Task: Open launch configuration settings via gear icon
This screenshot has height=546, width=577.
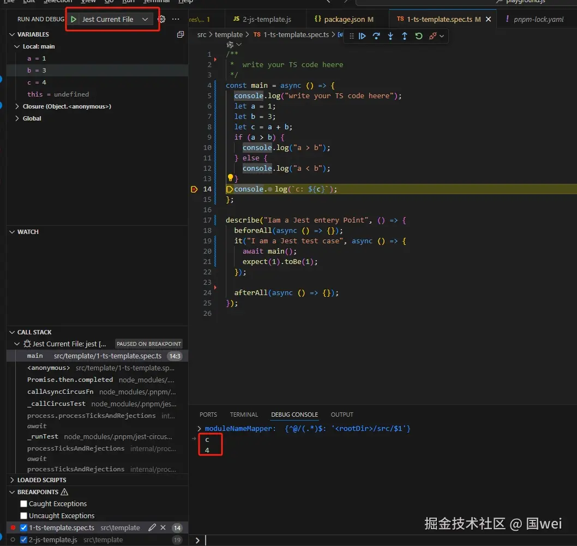Action: (161, 19)
